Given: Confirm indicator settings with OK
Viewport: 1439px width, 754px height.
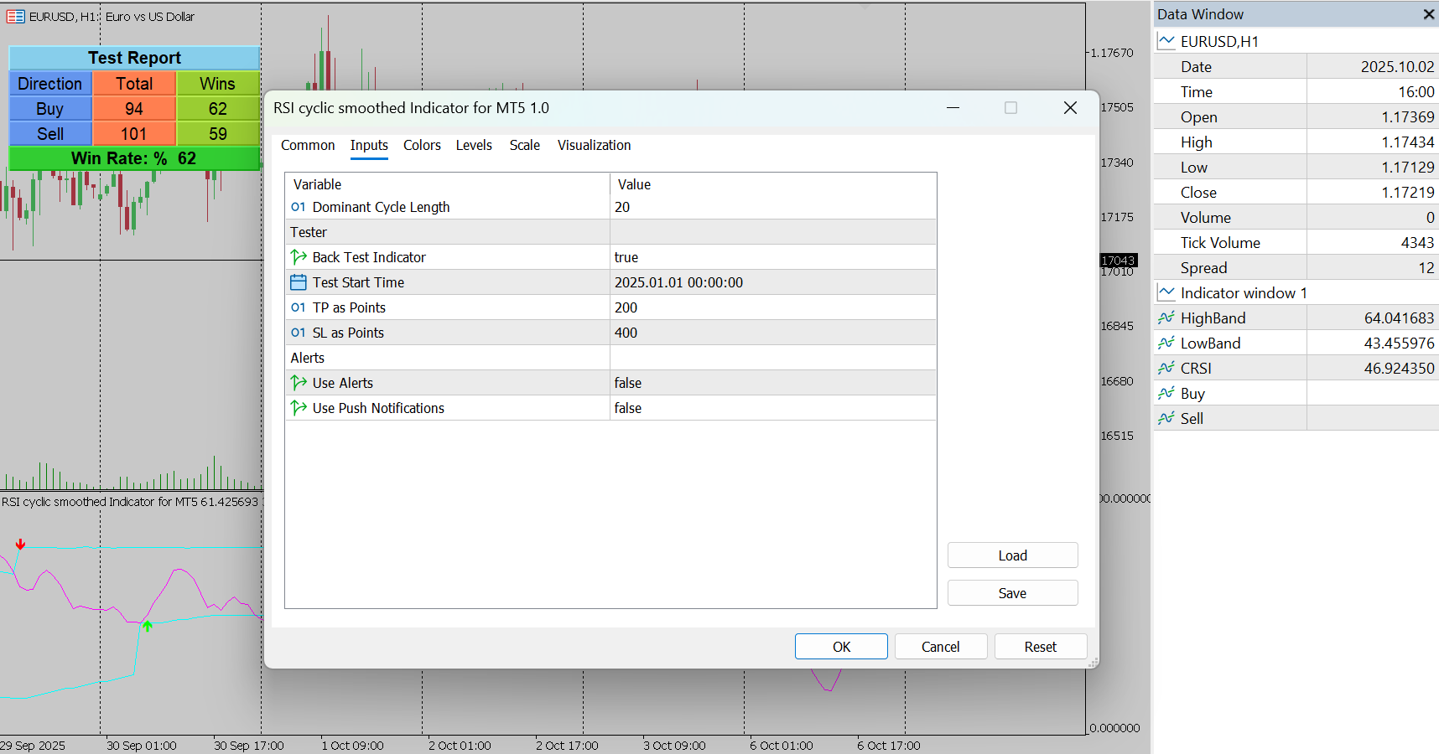Looking at the screenshot, I should (841, 647).
